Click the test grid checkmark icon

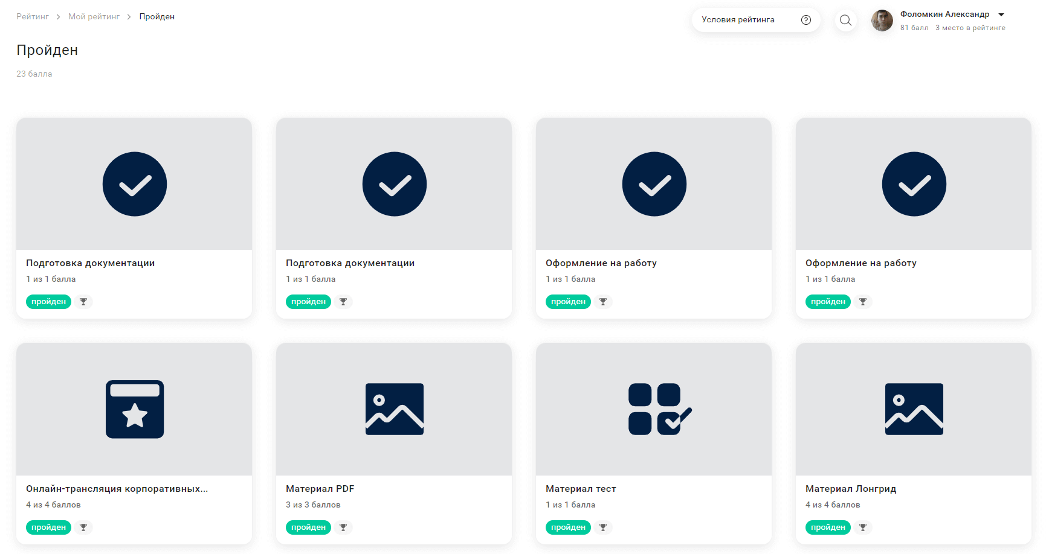click(659, 409)
